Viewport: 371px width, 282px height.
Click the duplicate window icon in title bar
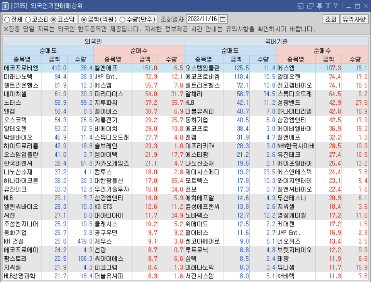tap(310, 6)
